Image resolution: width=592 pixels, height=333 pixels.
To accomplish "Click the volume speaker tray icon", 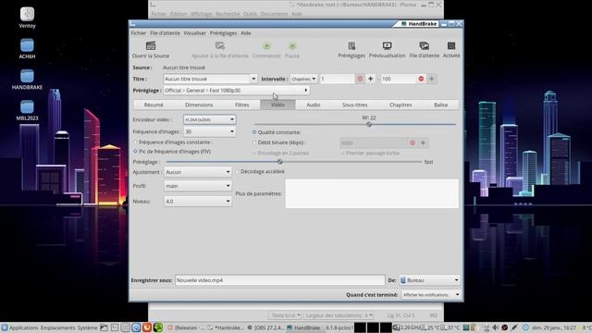I will [x=496, y=327].
